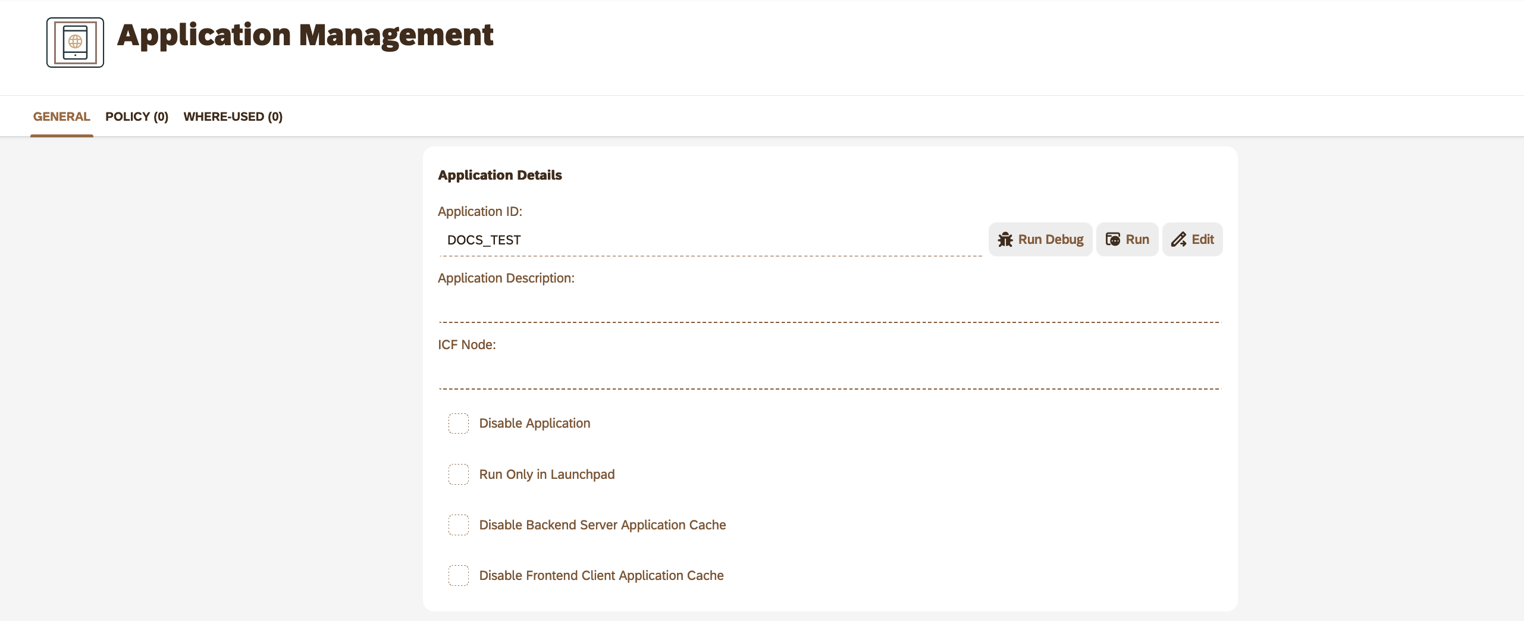Click the Application ID field showing DOCS_TEST
The image size is (1524, 621).
(654, 240)
